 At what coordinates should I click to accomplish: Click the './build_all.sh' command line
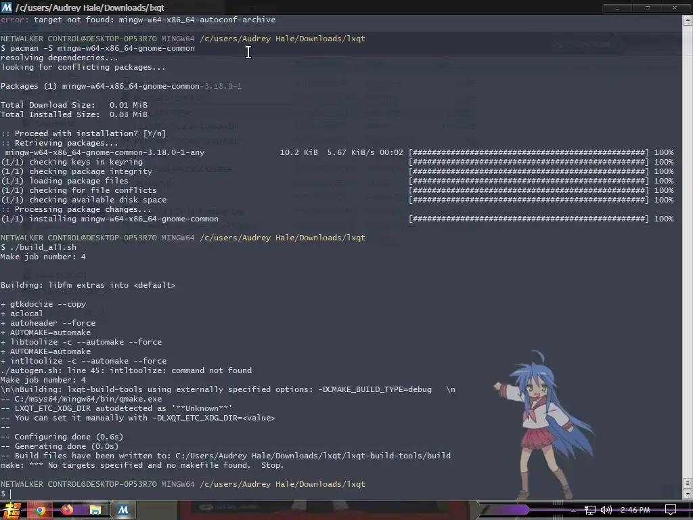39,247
